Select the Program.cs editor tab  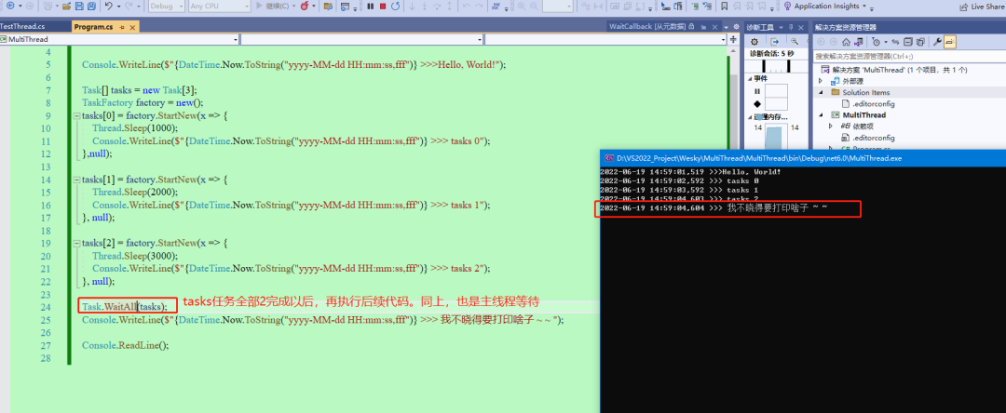(x=94, y=27)
